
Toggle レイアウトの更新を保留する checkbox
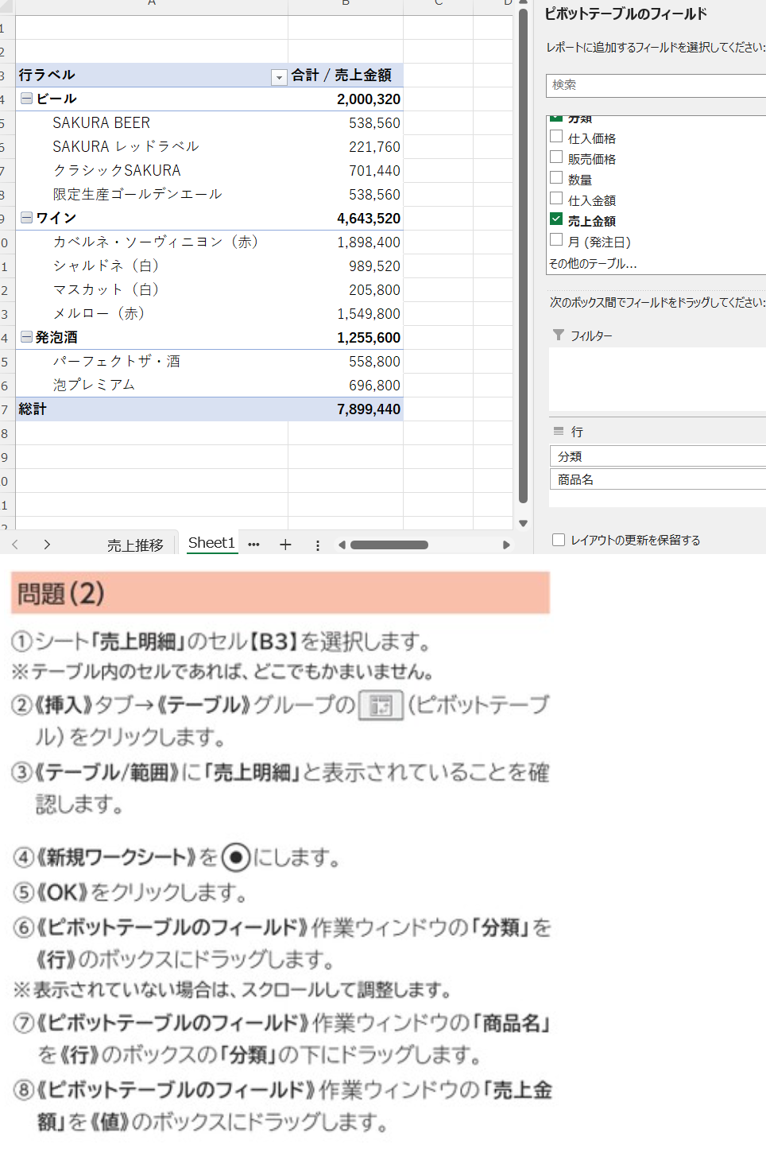[x=559, y=540]
